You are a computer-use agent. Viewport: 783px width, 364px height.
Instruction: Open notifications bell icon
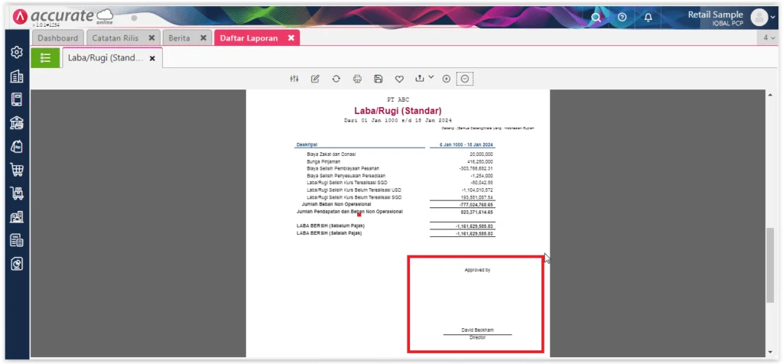click(648, 17)
